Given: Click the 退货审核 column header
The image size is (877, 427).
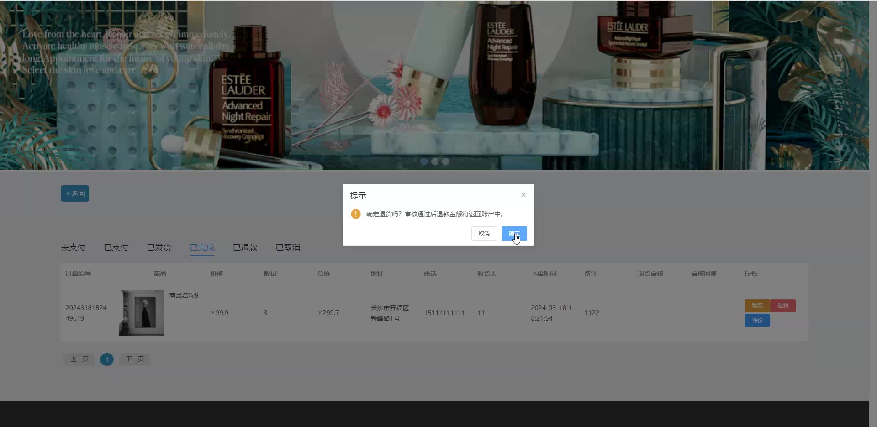Looking at the screenshot, I should 650,274.
